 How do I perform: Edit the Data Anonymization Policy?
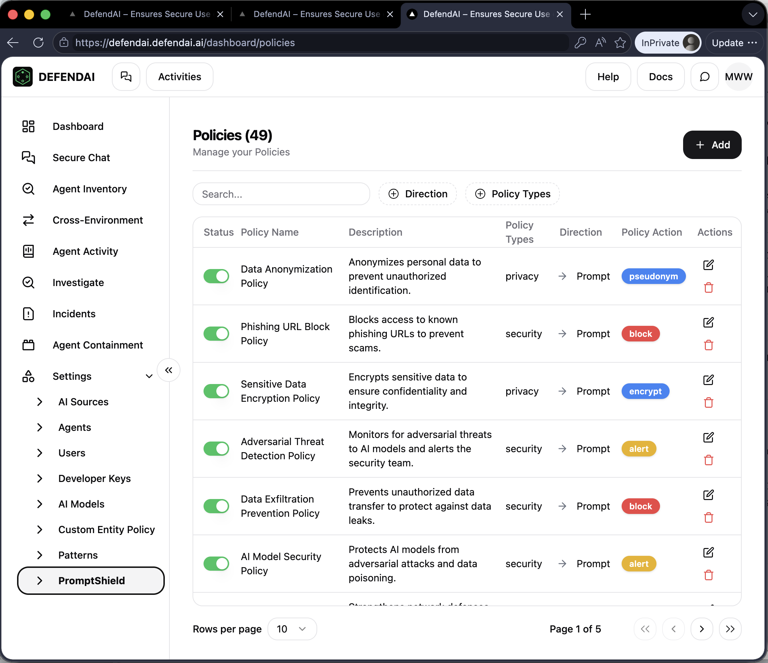(x=708, y=265)
